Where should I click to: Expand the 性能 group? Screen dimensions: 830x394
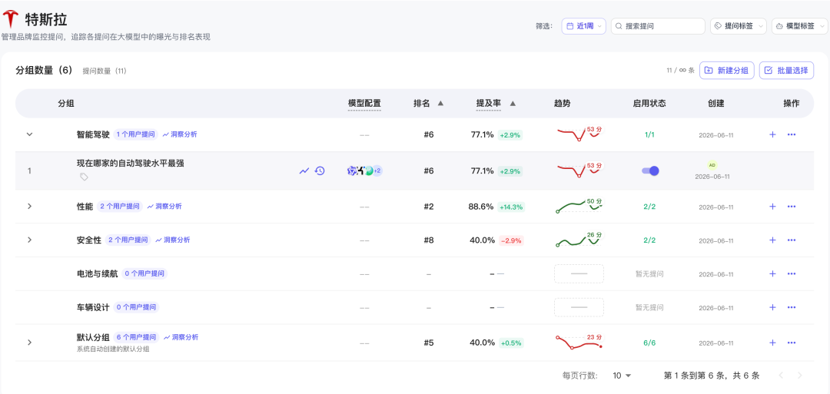point(30,207)
